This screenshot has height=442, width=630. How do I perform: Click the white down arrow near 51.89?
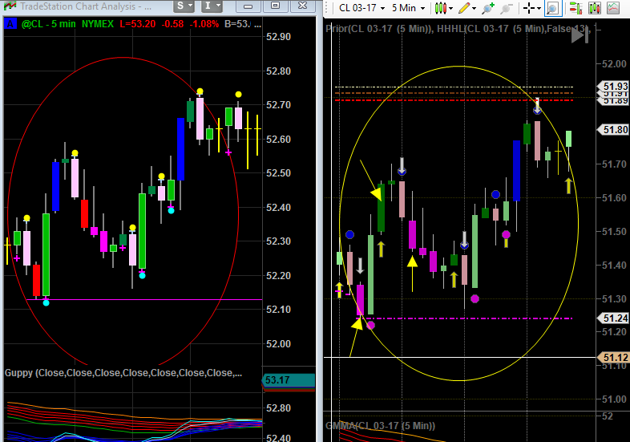537,106
